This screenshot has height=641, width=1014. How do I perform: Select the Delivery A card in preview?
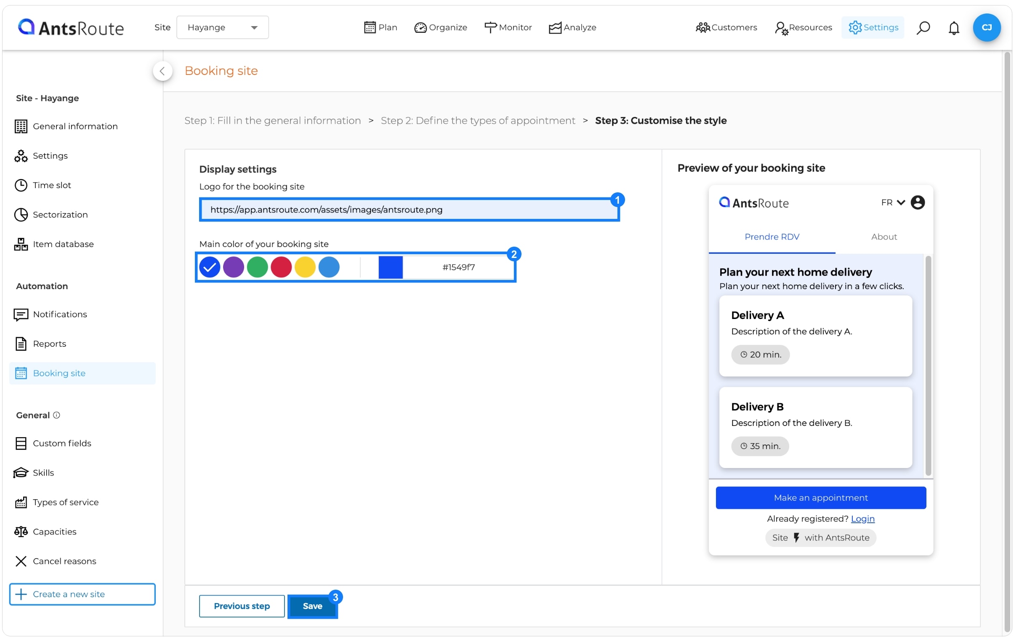(816, 336)
